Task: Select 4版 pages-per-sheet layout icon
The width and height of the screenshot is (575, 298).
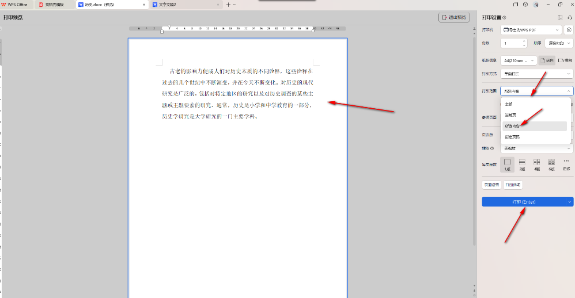Action: click(x=537, y=165)
